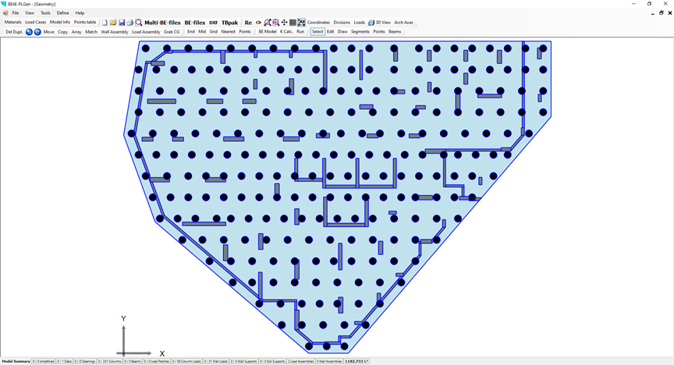The image size is (674, 365).
Task: Open the Tools menu
Action: coord(45,13)
